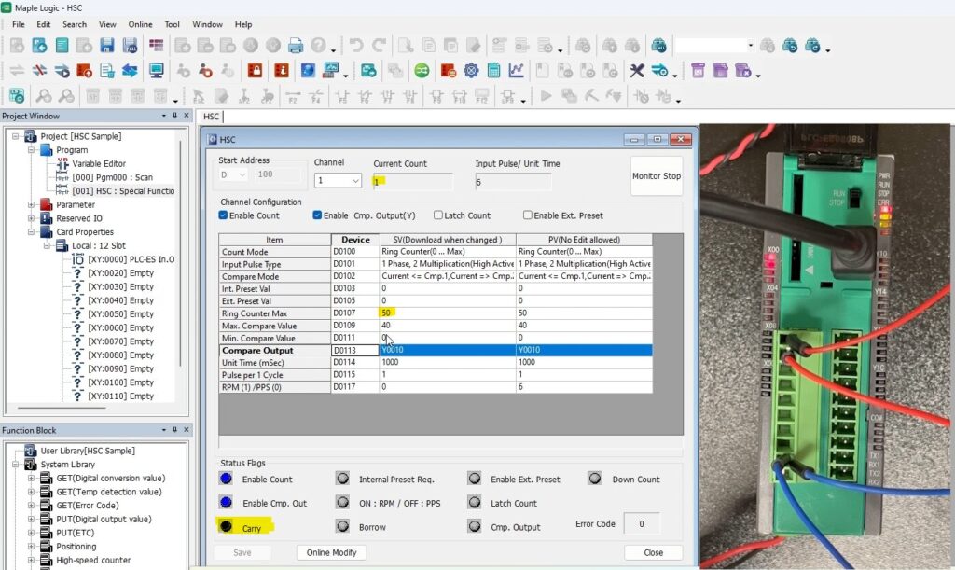This screenshot has width=955, height=570.
Task: Open the Tool menu
Action: click(173, 24)
